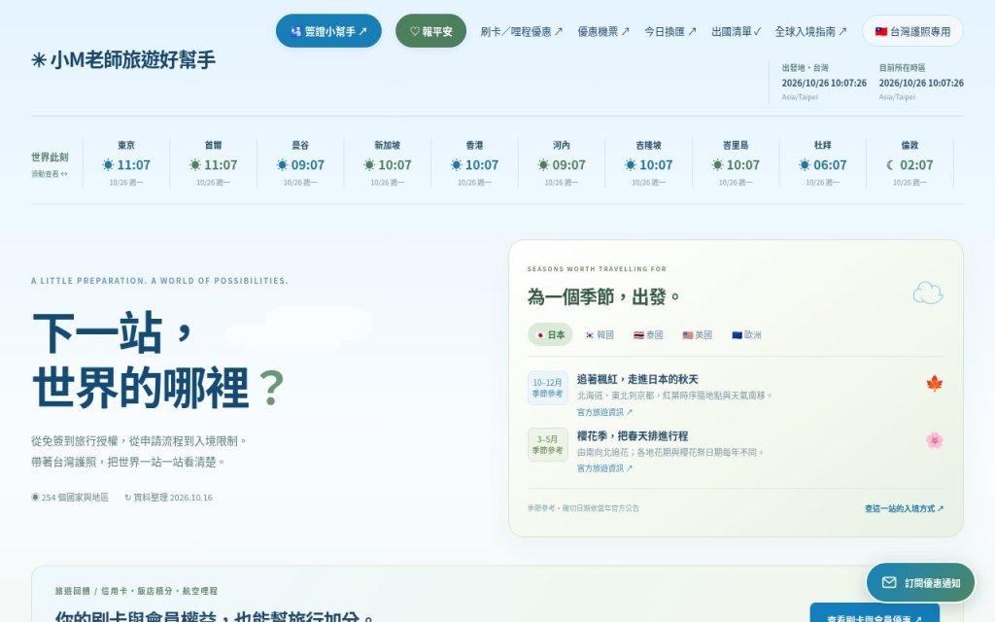This screenshot has width=995, height=622.
Task: Click the heading 追著楓紅，走進日本的秋天
Action: (x=637, y=380)
